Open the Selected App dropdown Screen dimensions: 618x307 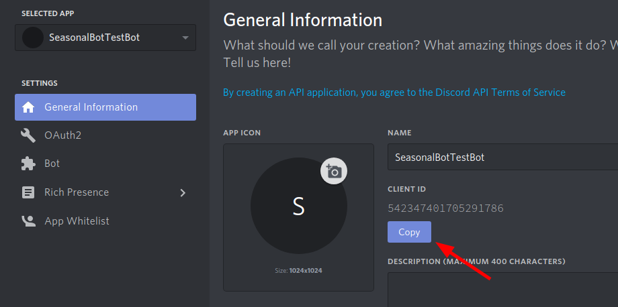(x=105, y=38)
